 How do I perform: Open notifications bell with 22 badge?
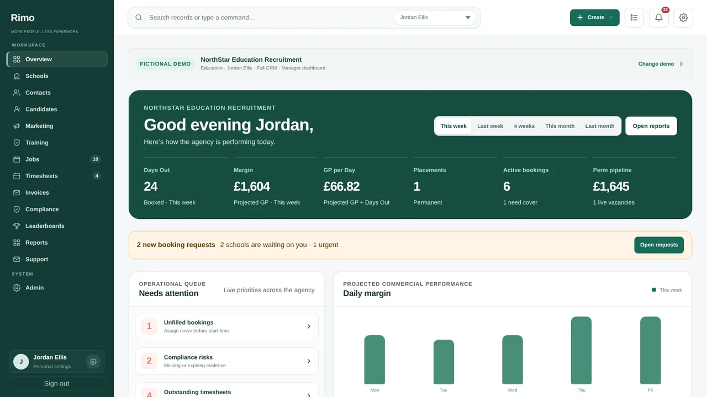click(x=659, y=18)
